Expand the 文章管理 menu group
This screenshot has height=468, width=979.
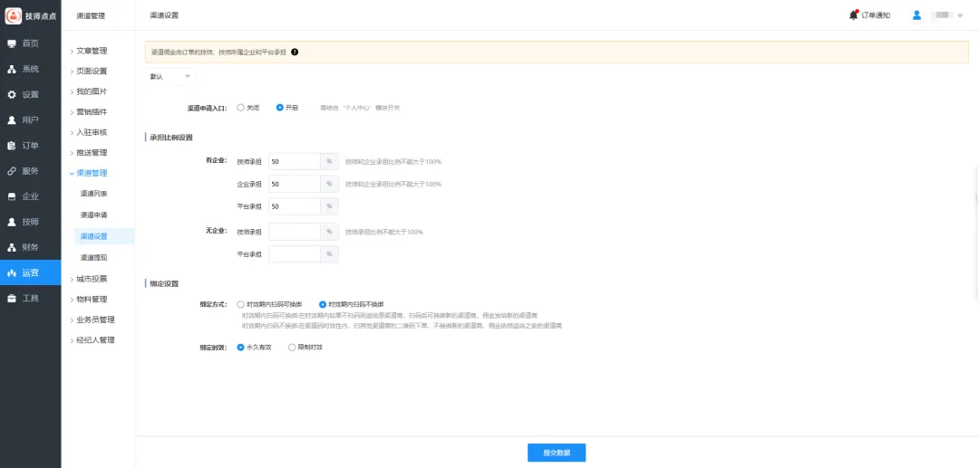[91, 51]
